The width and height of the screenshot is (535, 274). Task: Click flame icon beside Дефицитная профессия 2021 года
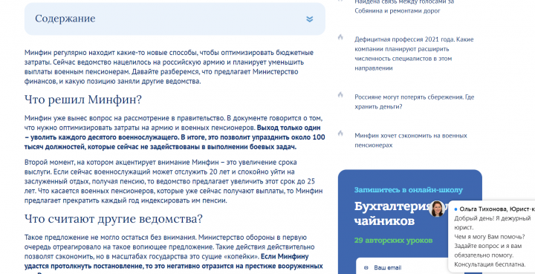(x=340, y=37)
